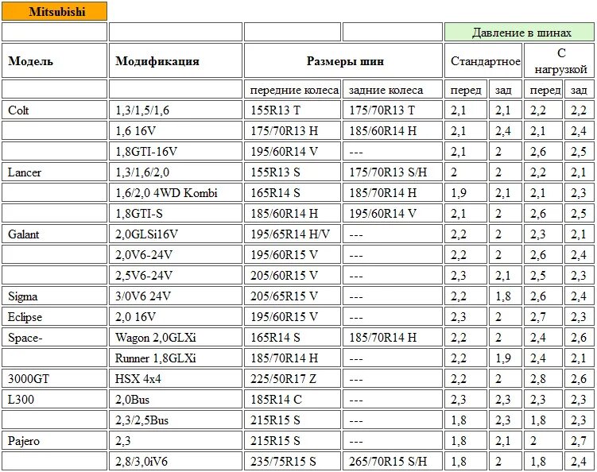This screenshot has width=597, height=472.
Task: Select the 'HSX 4x4' modification cell
Action: (x=176, y=378)
